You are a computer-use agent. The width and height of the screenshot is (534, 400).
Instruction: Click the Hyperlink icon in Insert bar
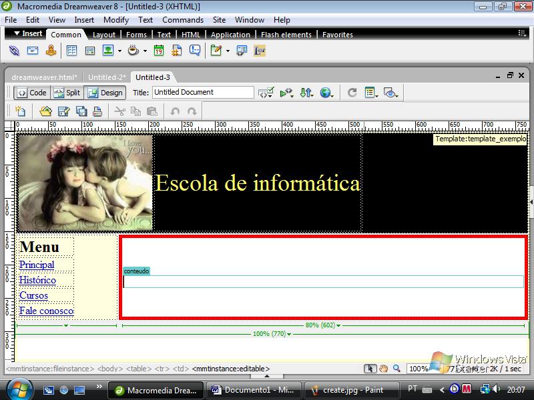pyautogui.click(x=14, y=51)
